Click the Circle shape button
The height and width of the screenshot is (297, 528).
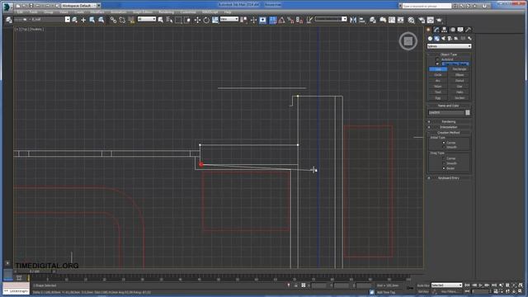coord(438,75)
